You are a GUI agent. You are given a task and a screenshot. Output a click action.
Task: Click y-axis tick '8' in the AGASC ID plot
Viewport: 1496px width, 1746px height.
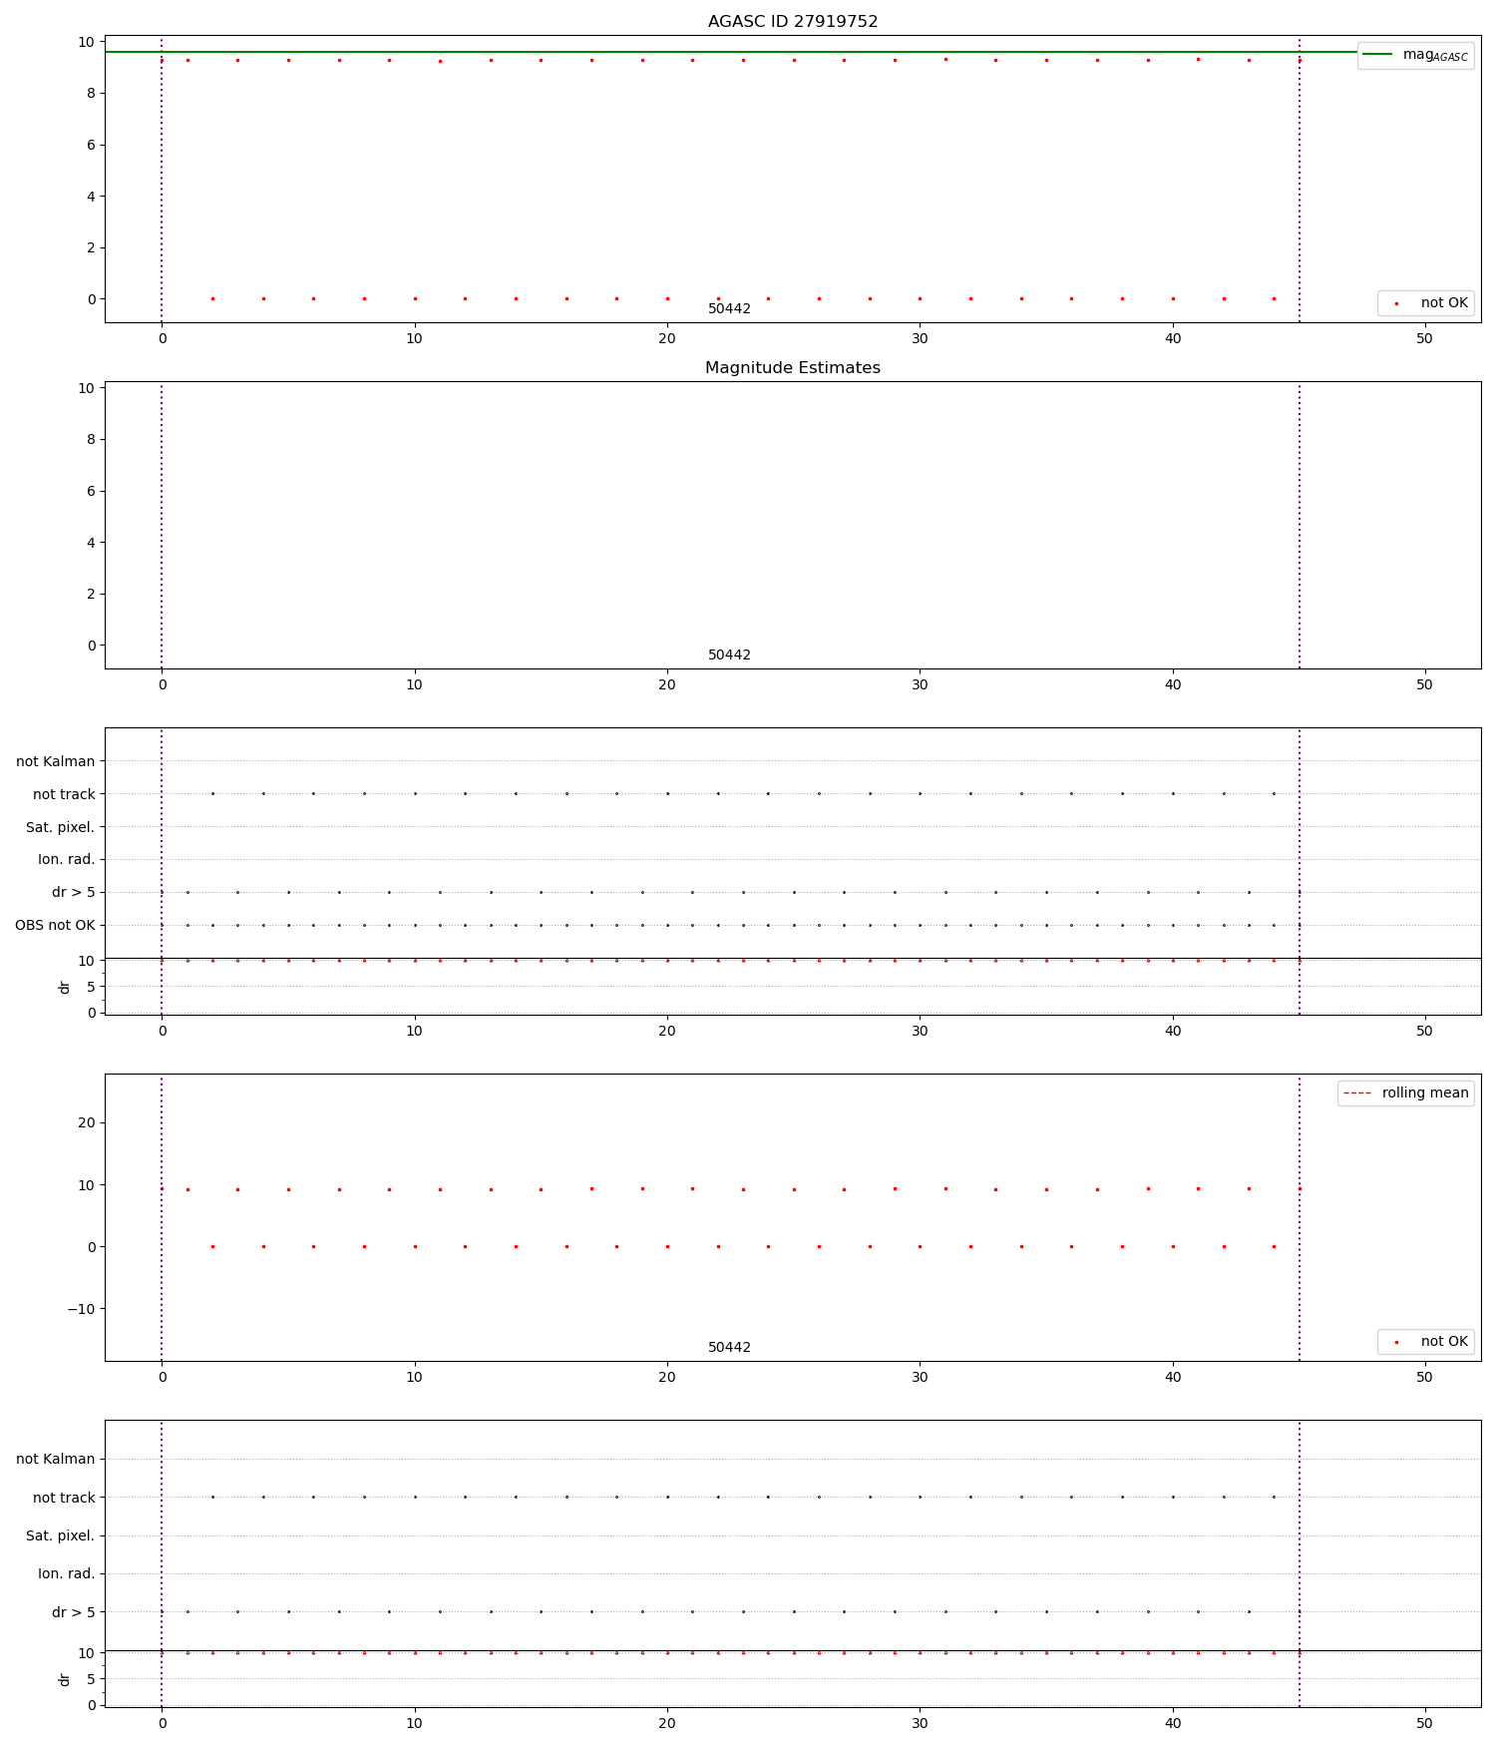tap(91, 93)
